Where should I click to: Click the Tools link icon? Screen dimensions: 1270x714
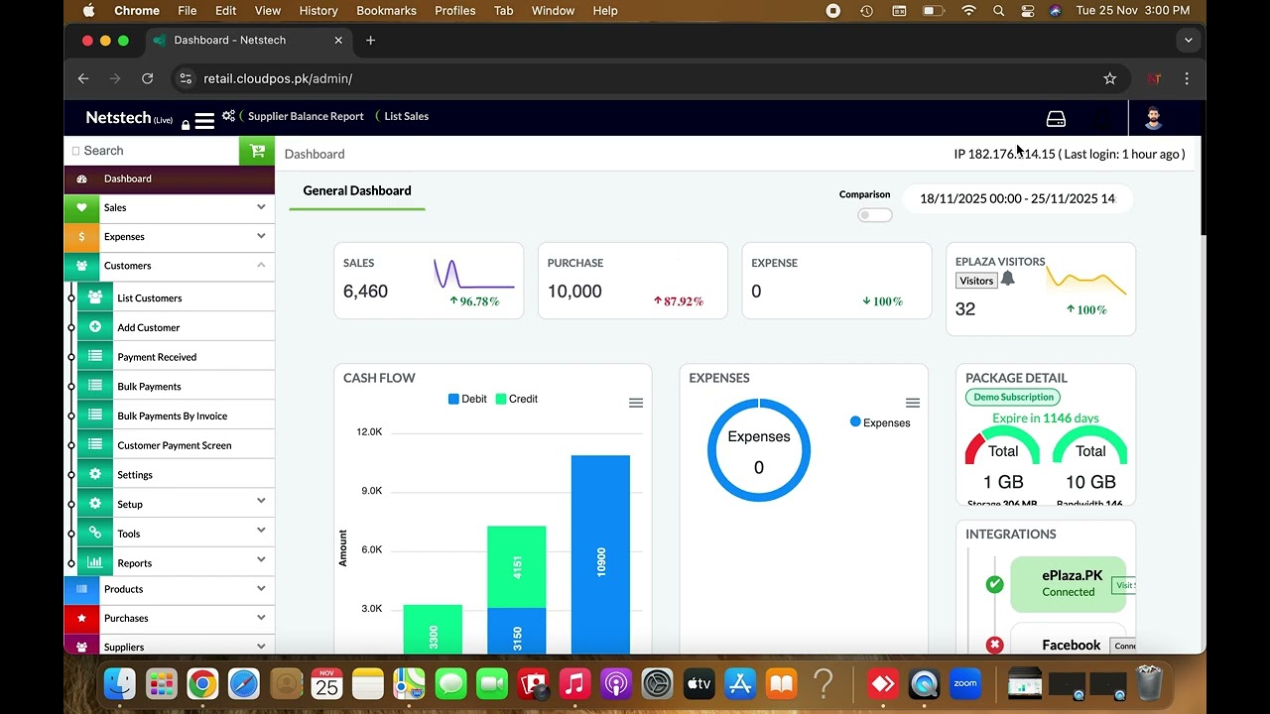click(95, 534)
